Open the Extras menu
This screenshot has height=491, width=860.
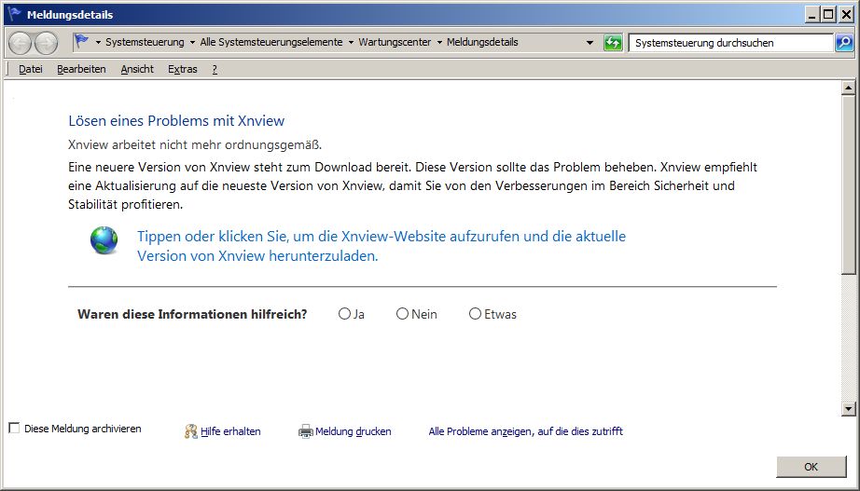coord(183,69)
